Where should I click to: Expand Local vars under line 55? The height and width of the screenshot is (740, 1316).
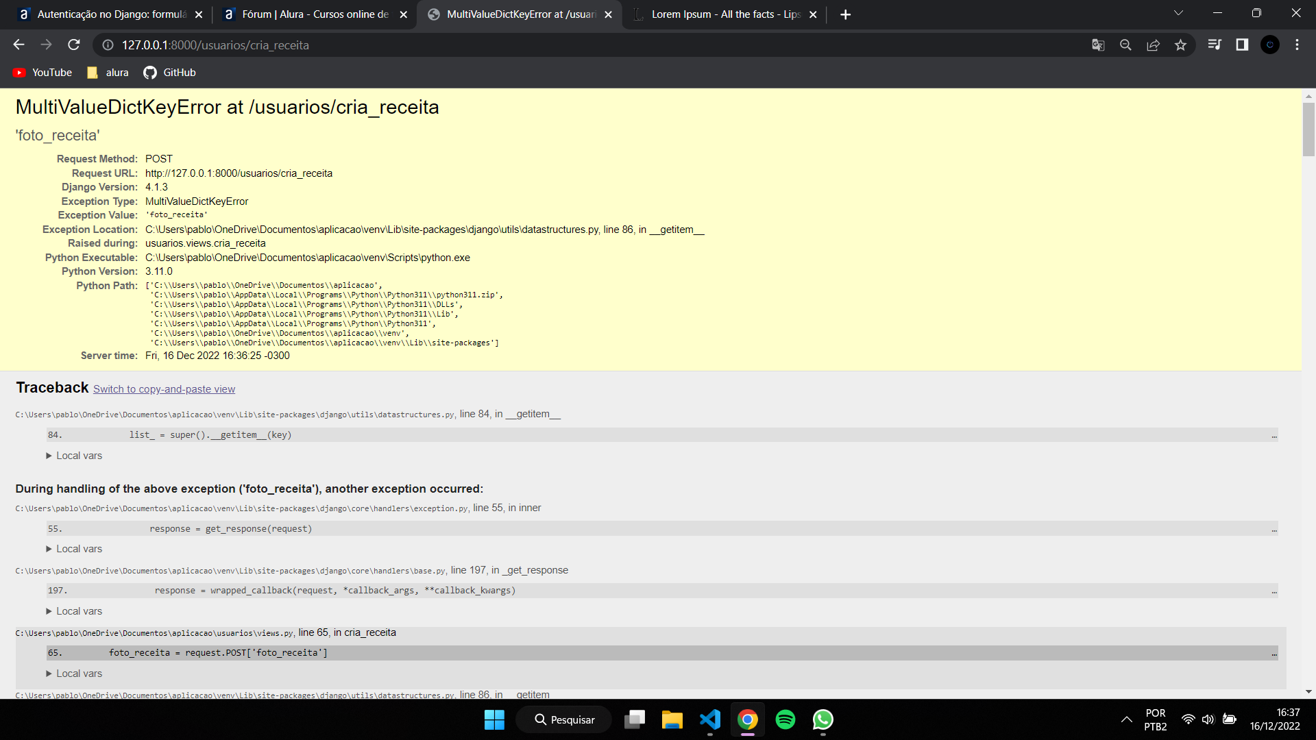pos(74,549)
